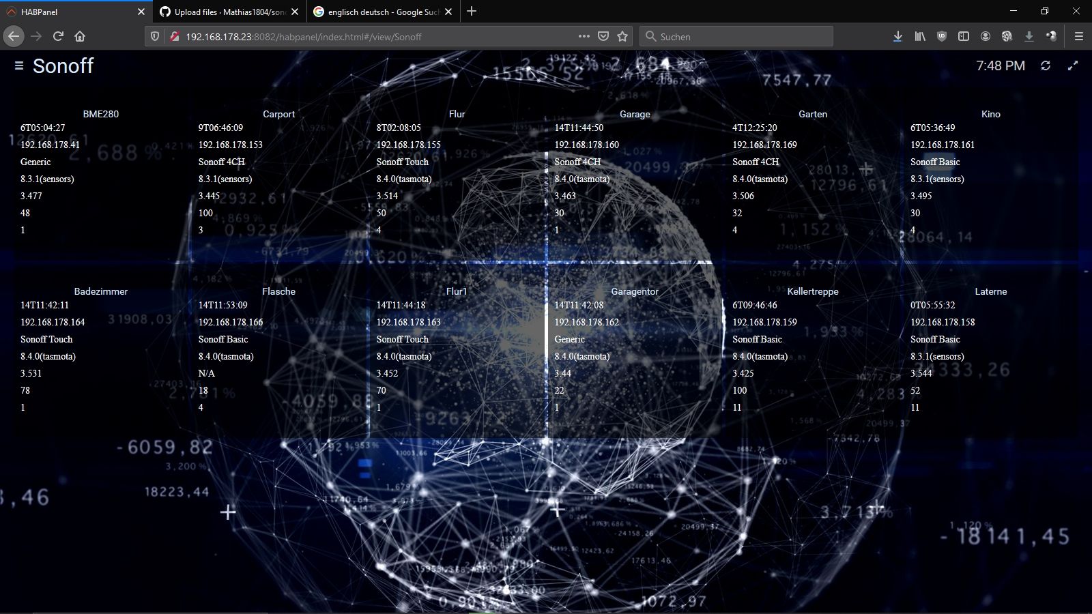The height and width of the screenshot is (614, 1092).
Task: Open the Firefox application menu
Action: coord(1079,36)
